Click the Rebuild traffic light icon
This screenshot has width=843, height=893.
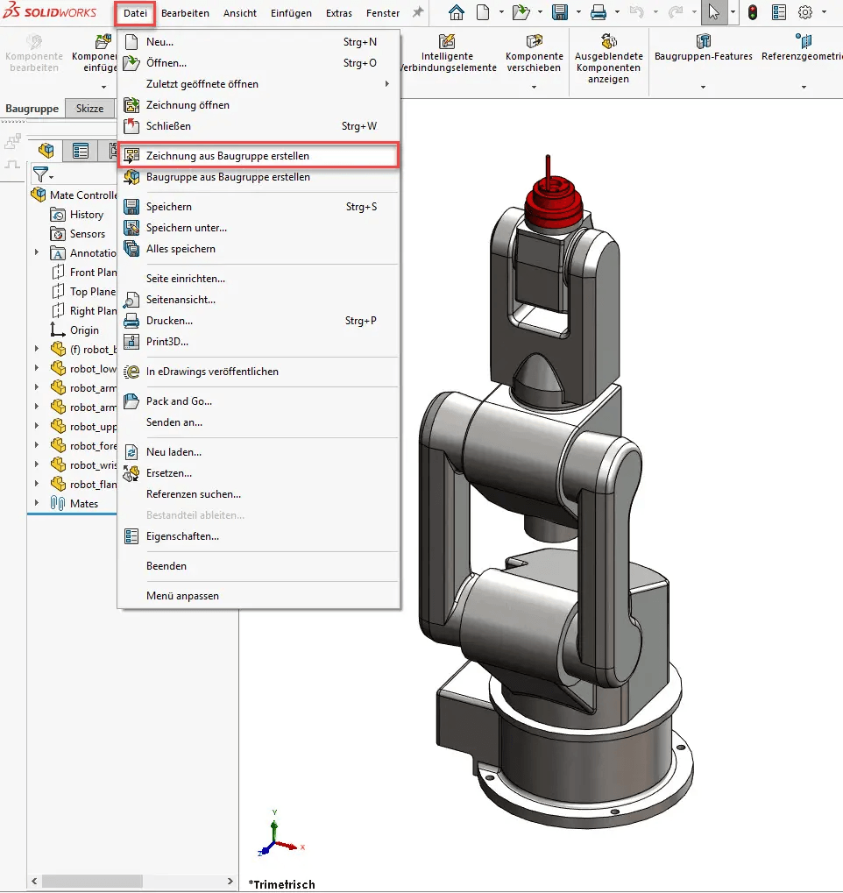[752, 12]
